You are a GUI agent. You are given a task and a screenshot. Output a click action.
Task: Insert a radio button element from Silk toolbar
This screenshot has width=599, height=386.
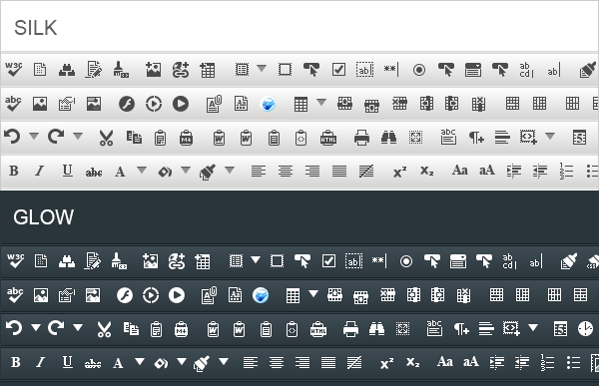[419, 70]
